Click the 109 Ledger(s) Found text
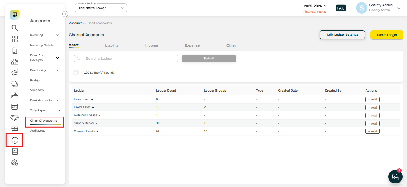The image size is (407, 187). coord(99,73)
